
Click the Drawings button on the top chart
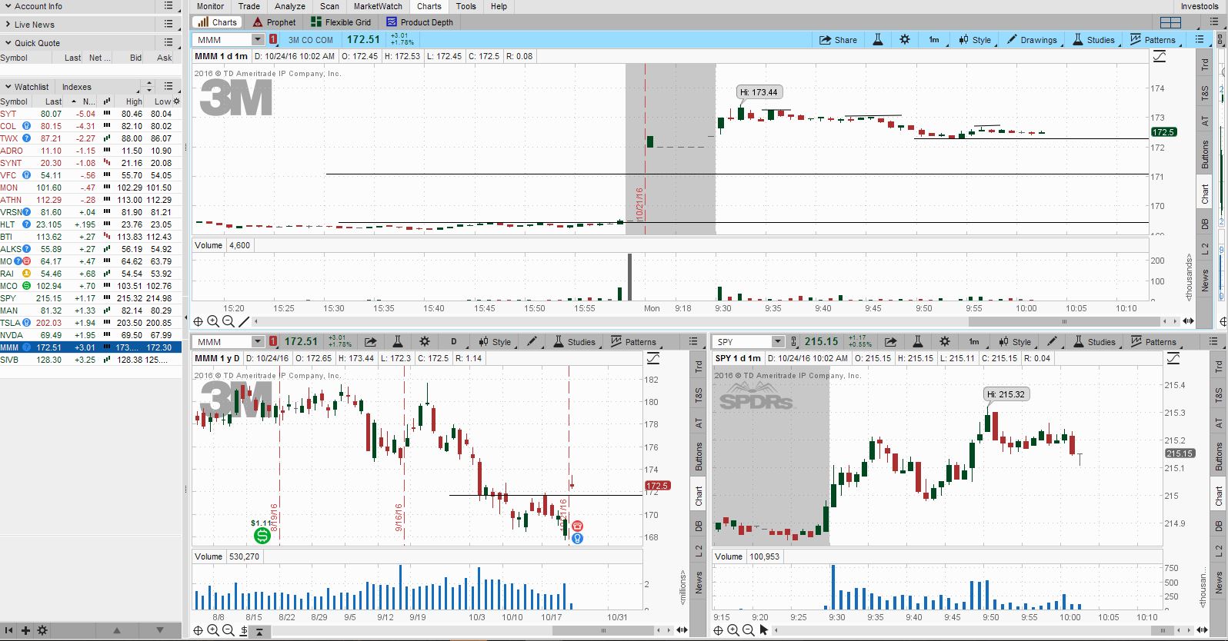point(1032,40)
